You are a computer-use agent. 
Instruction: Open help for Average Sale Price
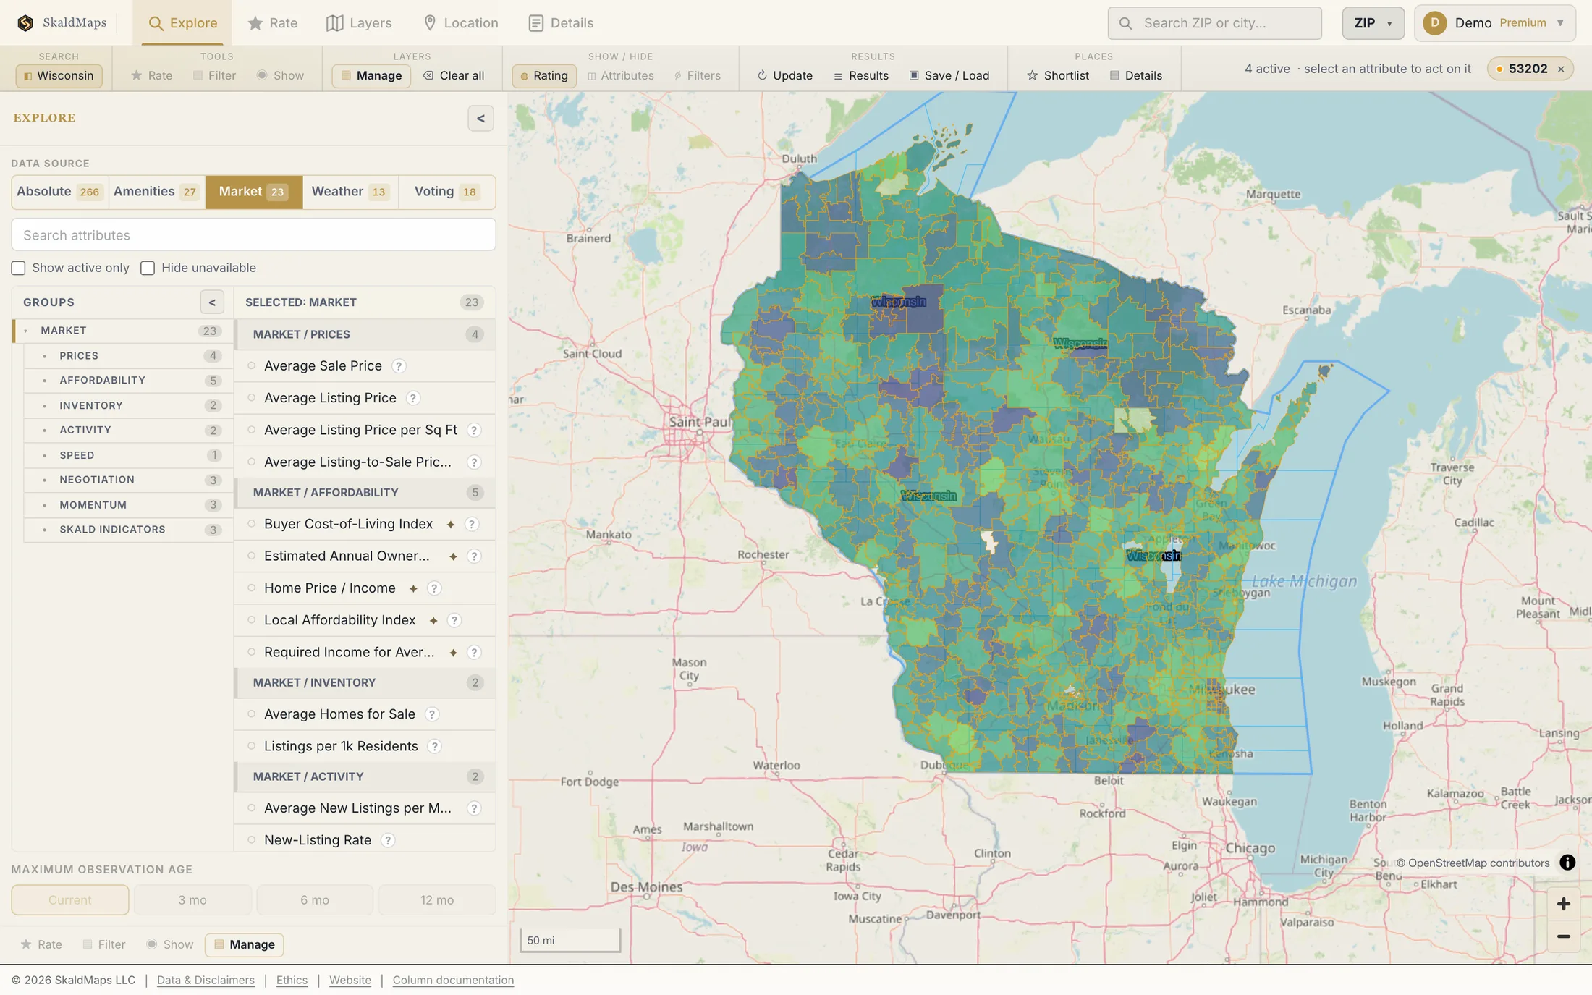click(399, 366)
